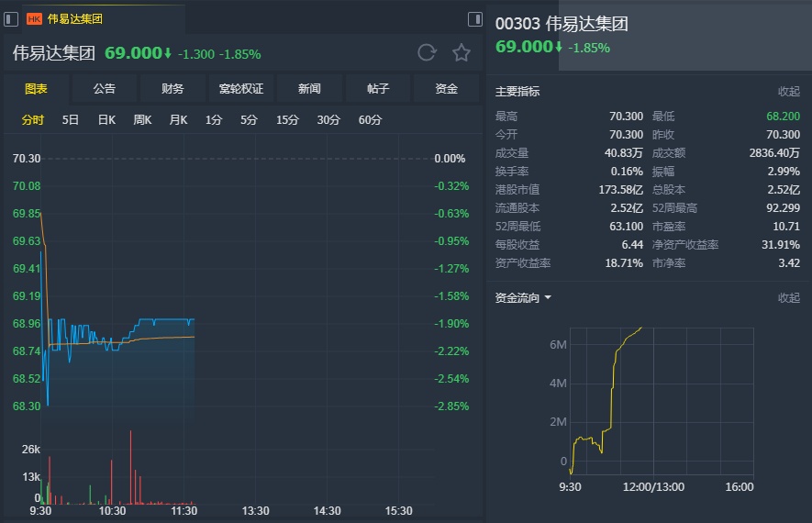Click the 成交额 2836.40万 value
The image size is (812, 523).
tap(774, 152)
